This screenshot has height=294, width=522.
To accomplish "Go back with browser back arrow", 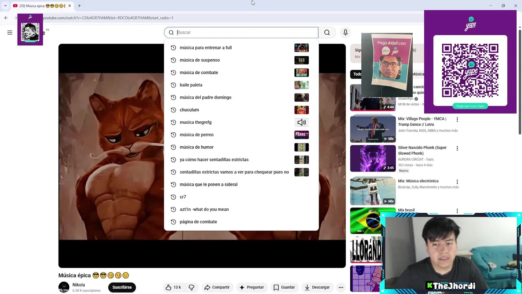I will (6, 18).
